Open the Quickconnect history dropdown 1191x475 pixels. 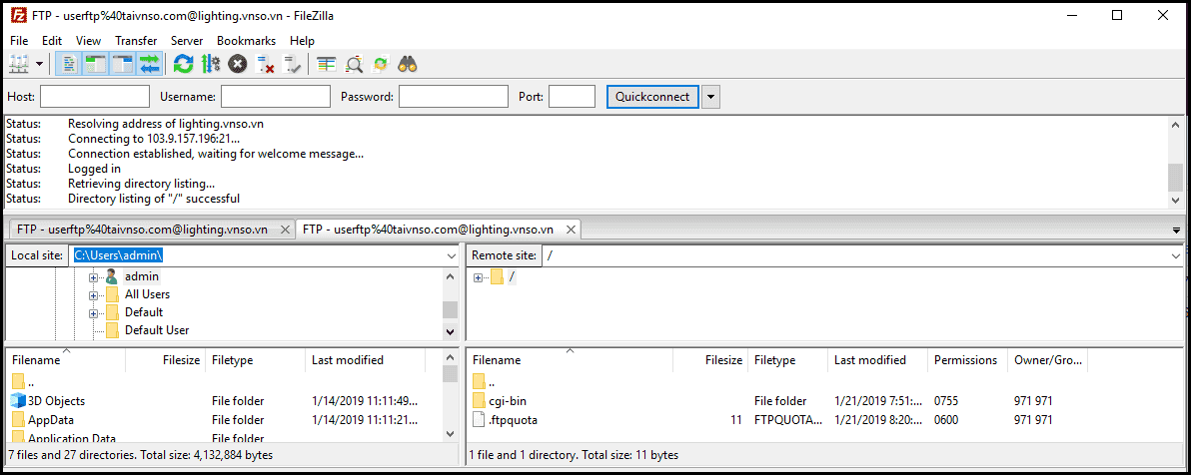pyautogui.click(x=710, y=97)
